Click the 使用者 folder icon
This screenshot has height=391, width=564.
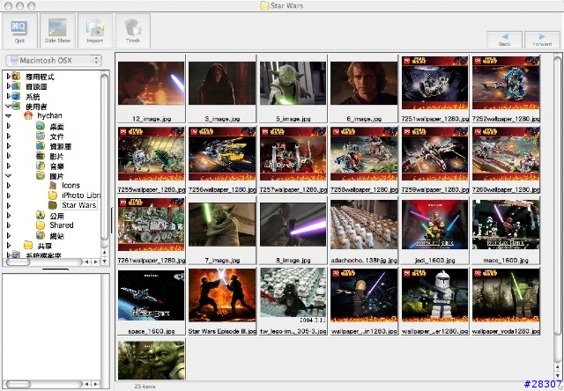point(16,106)
